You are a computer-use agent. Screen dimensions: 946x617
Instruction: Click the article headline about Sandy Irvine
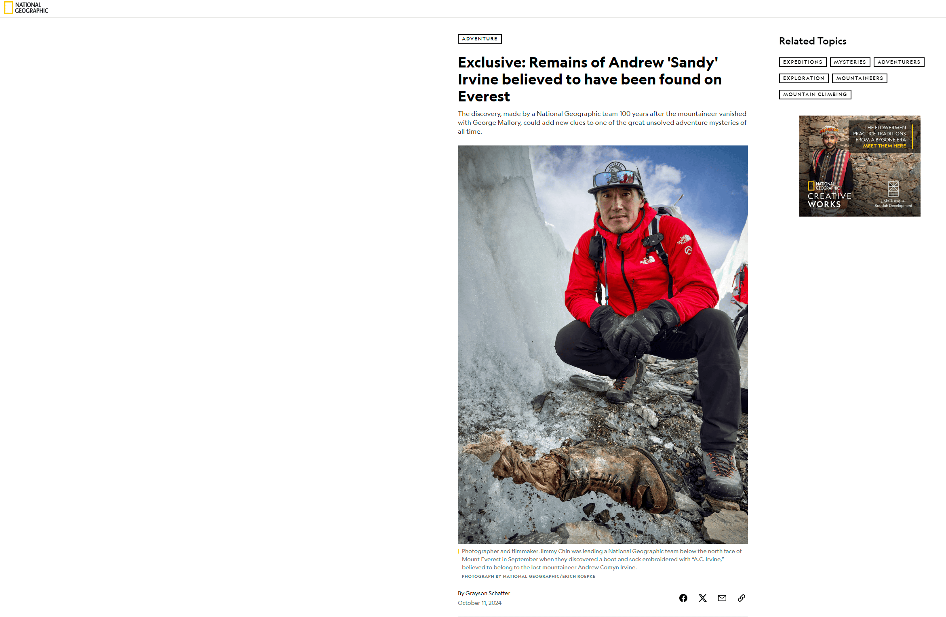coord(590,80)
